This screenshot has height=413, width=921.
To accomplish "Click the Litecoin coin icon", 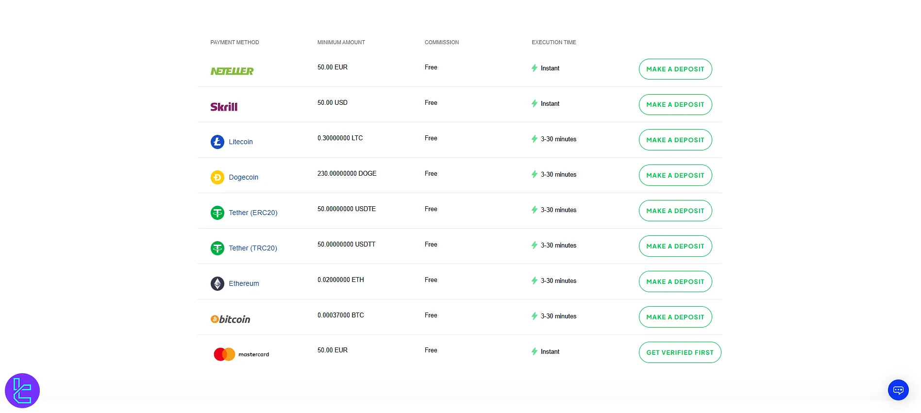I will [218, 142].
